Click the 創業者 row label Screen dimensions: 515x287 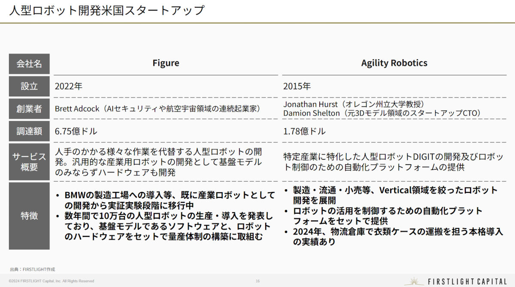tap(29, 109)
